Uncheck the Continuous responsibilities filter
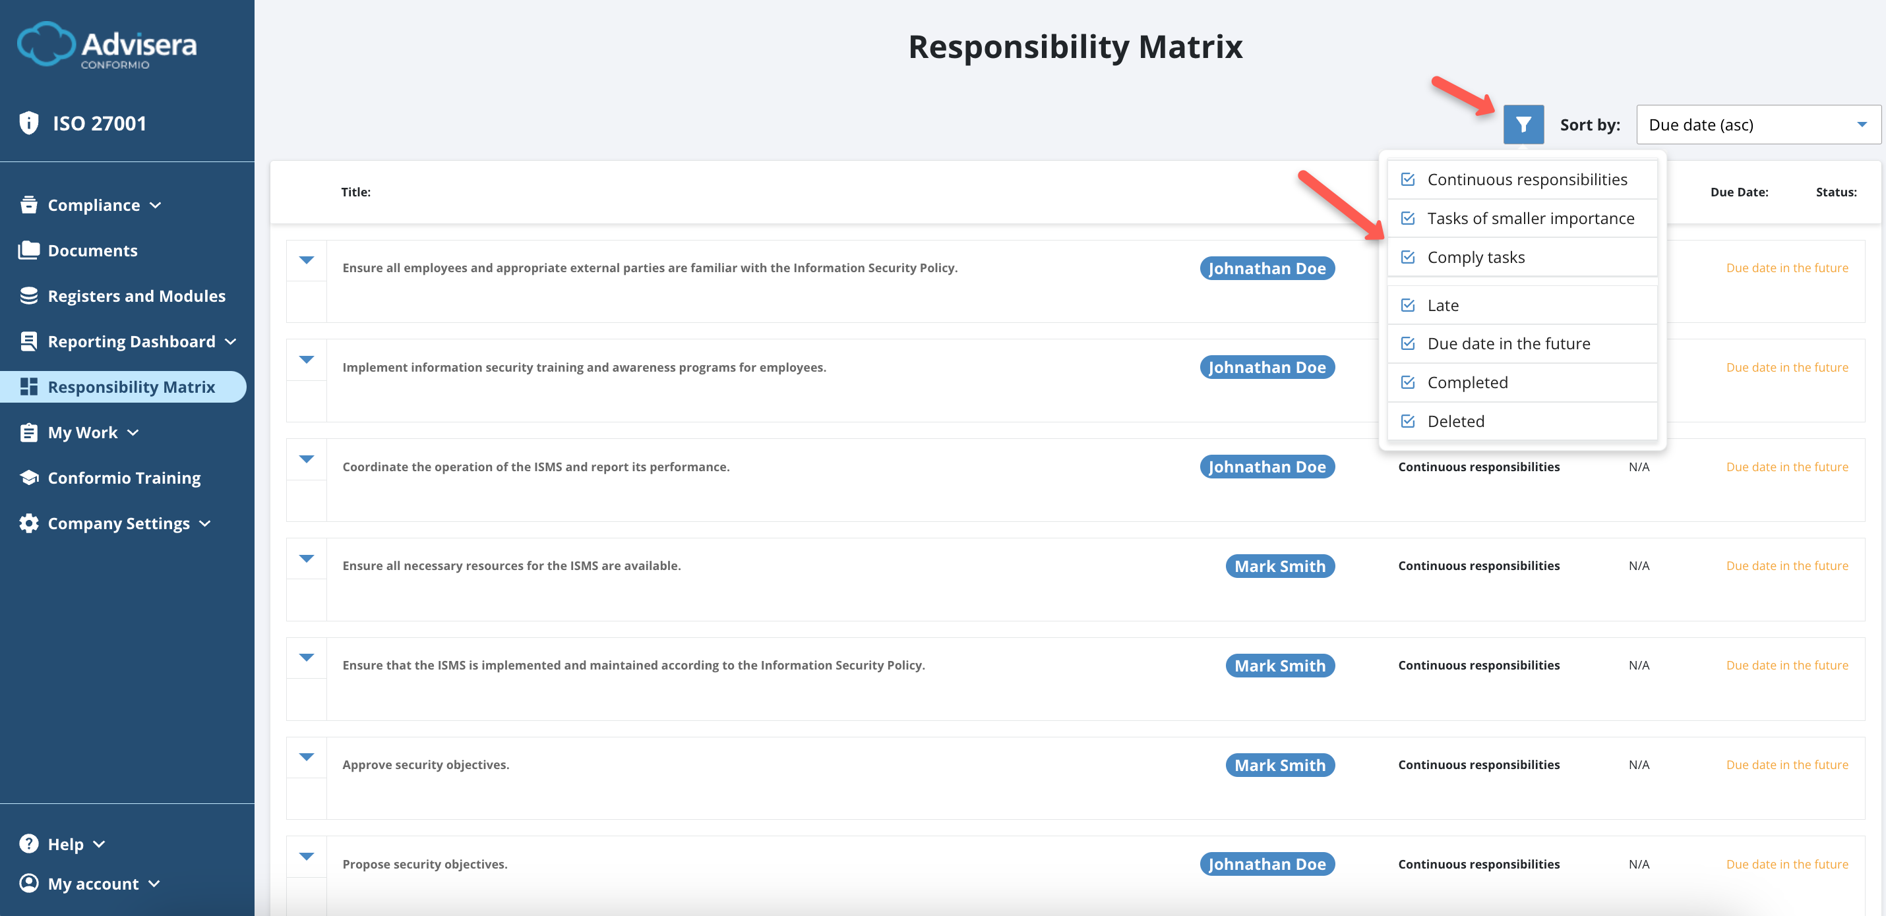The height and width of the screenshot is (916, 1886). [x=1409, y=178]
